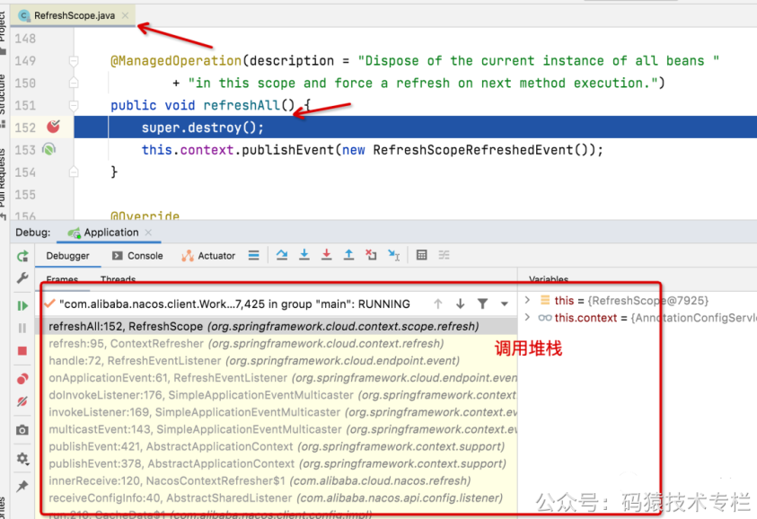Expand the this.context variable node

[x=527, y=317]
